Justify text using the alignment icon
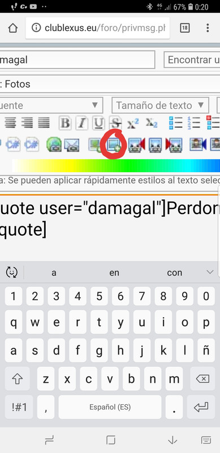The image size is (220, 453). tap(44, 123)
